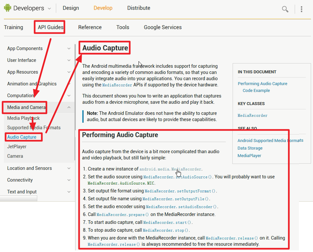Open the Supported Media Formats sidebar page
This screenshot has height=252, width=313.
pyautogui.click(x=34, y=128)
